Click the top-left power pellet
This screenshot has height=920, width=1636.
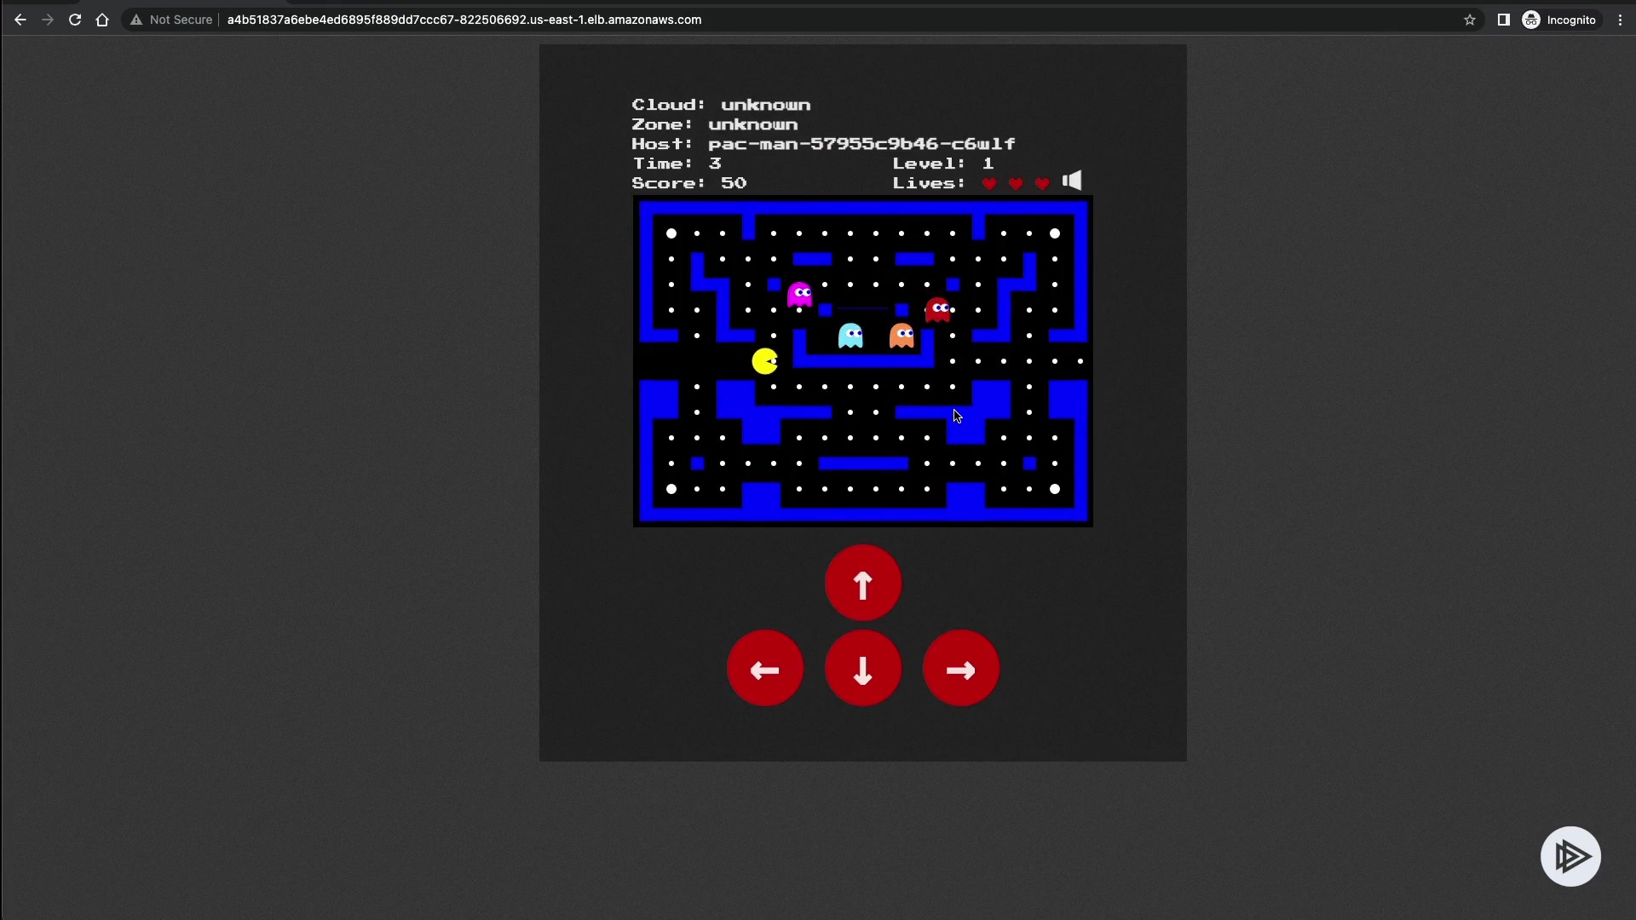click(x=671, y=233)
